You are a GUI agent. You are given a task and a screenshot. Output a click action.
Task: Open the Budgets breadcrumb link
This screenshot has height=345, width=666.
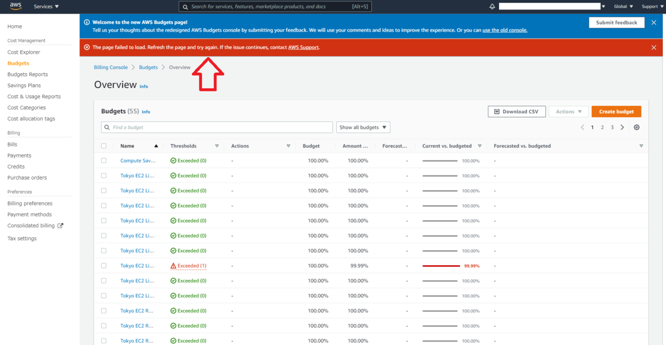click(148, 67)
